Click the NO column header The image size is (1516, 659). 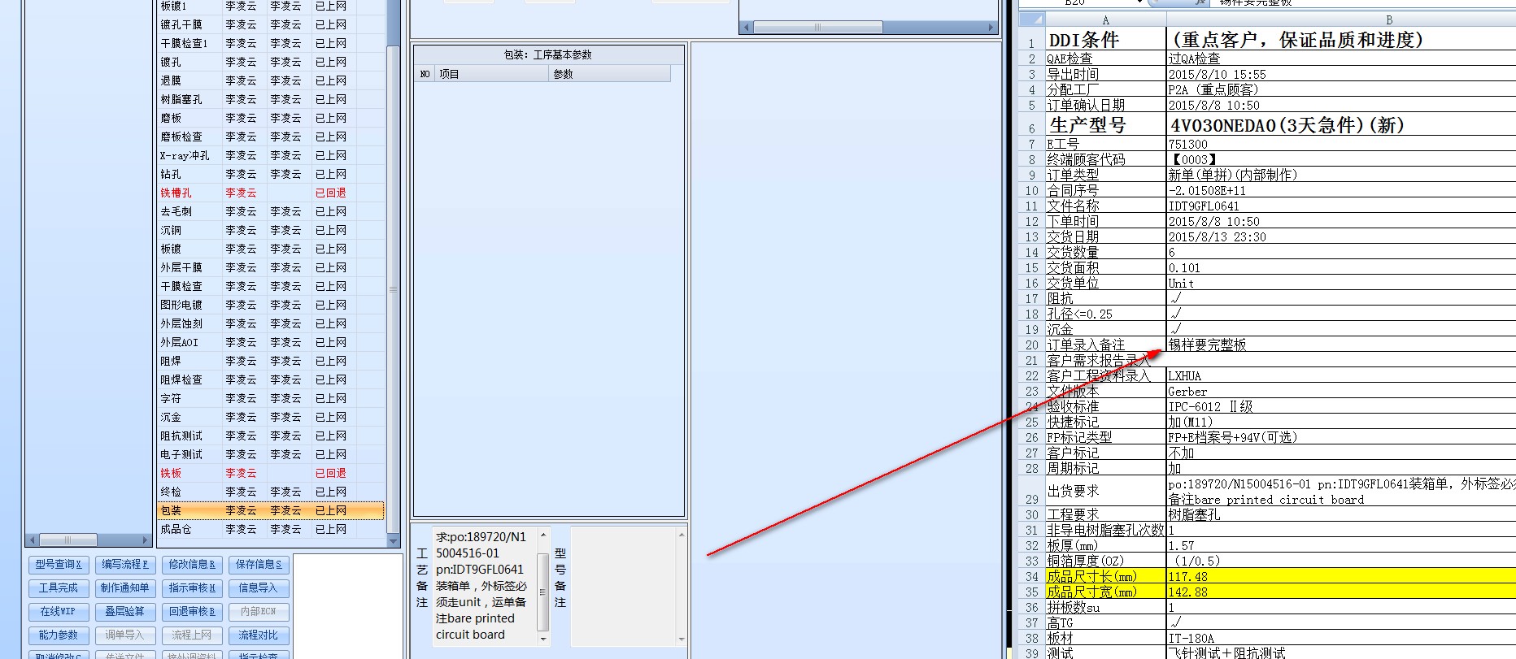[425, 74]
